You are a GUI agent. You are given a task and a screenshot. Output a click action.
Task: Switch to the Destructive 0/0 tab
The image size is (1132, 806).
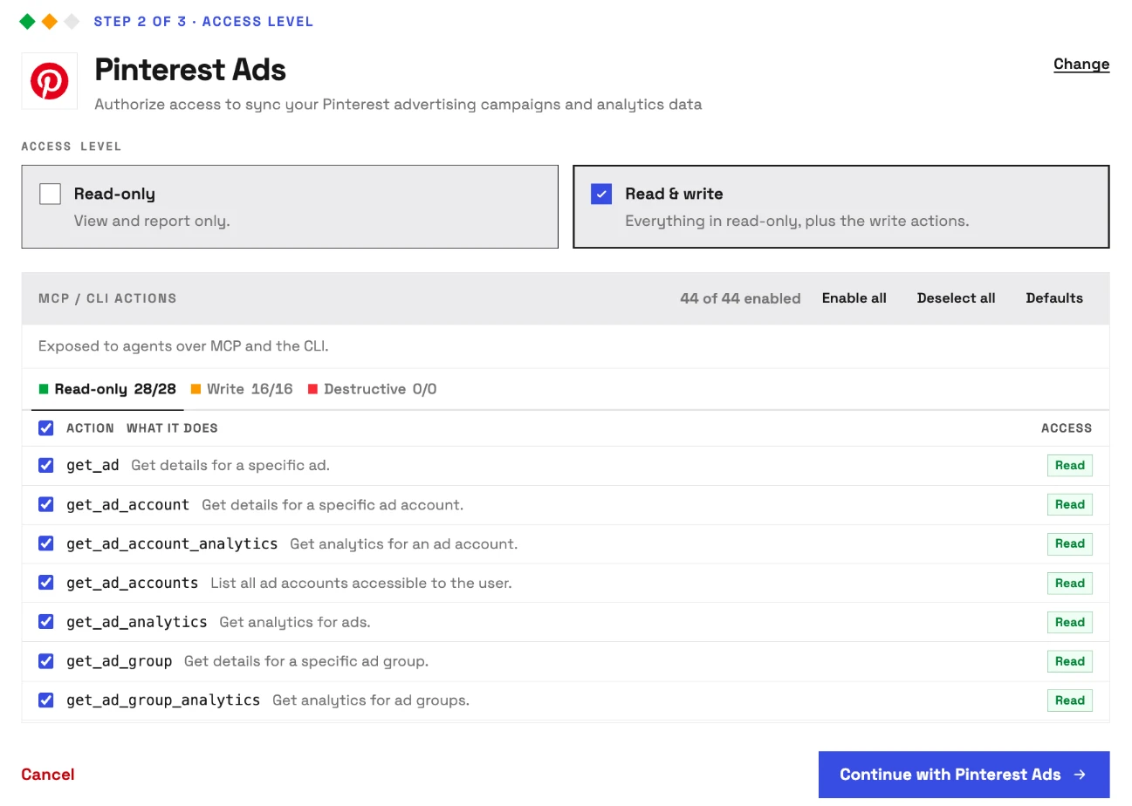tap(372, 389)
